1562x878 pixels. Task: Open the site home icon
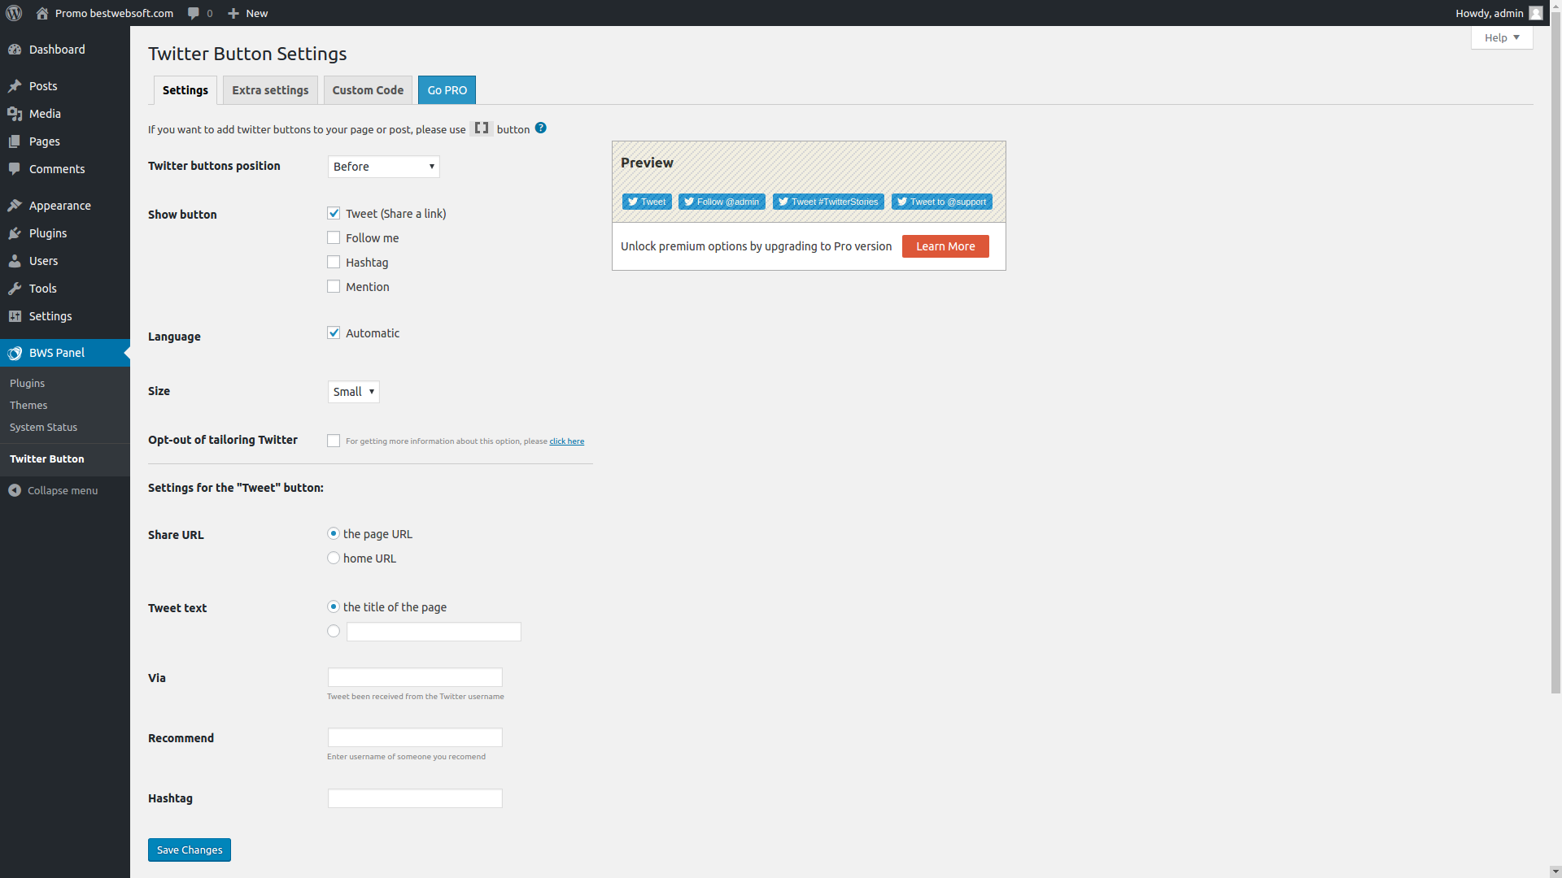pos(42,13)
